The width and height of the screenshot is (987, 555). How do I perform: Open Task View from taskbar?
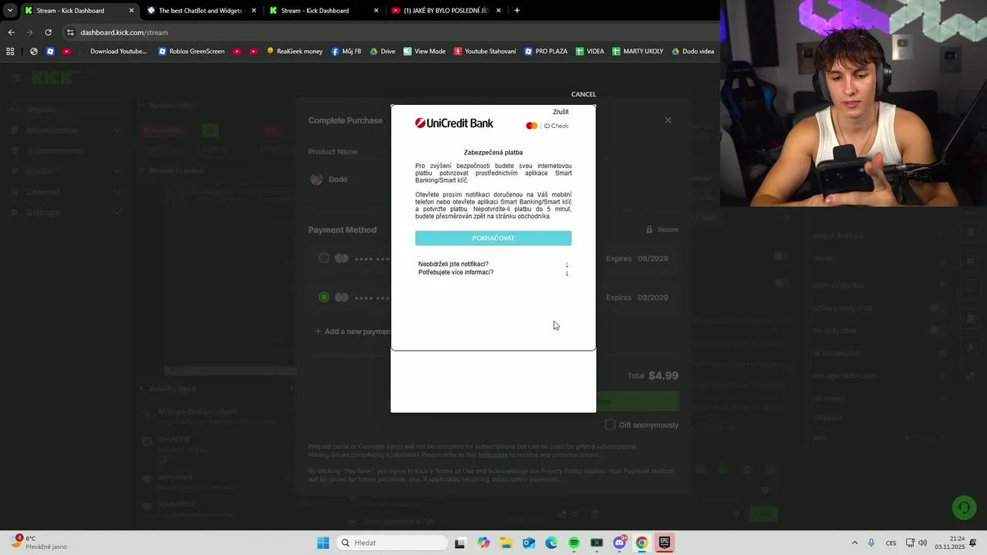pyautogui.click(x=460, y=543)
